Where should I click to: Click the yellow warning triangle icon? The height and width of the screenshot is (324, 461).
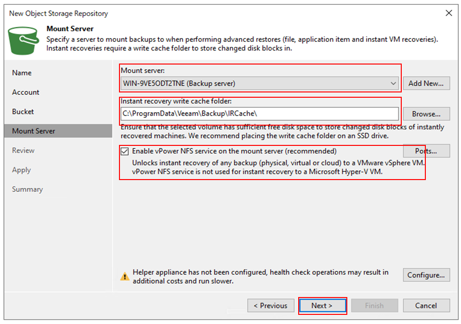click(x=125, y=277)
